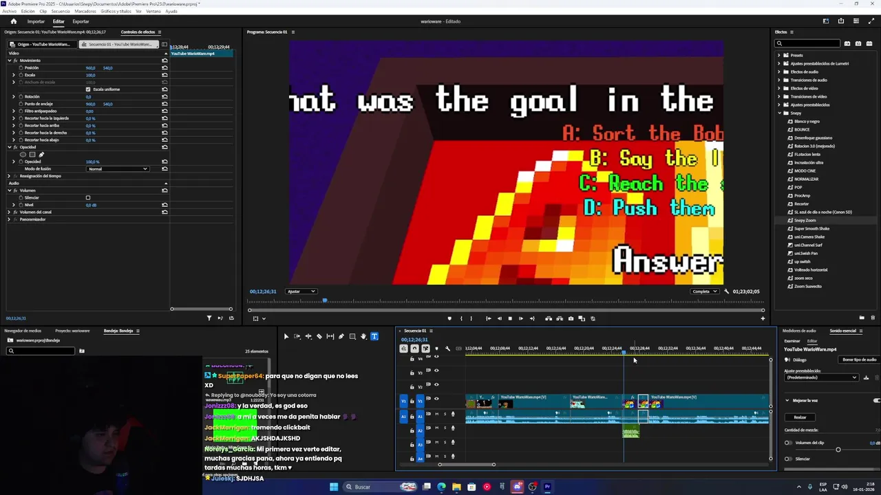The height and width of the screenshot is (495, 881).
Task: Enable the Silenciar checkbox under Volumen
Action: coord(88,197)
